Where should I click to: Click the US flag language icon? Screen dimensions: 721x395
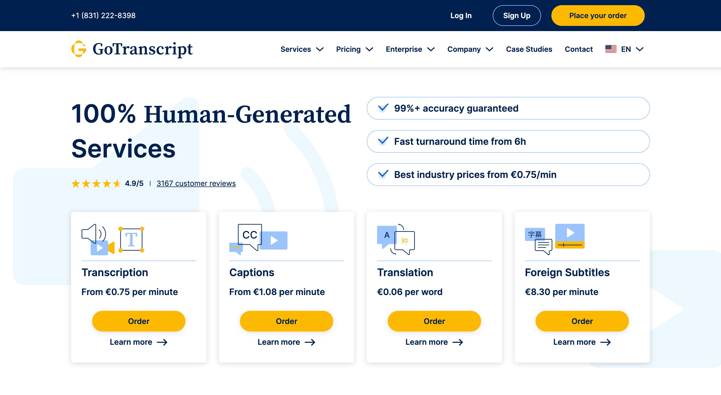tap(611, 49)
